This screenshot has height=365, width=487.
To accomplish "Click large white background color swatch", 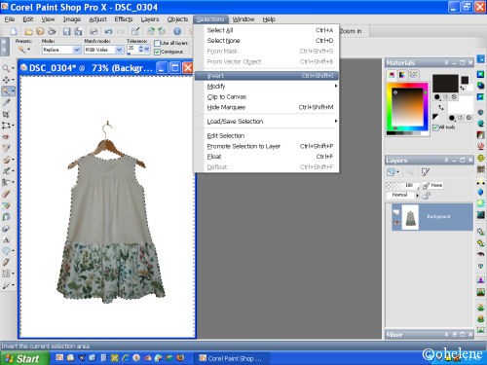I will pyautogui.click(x=461, y=106).
